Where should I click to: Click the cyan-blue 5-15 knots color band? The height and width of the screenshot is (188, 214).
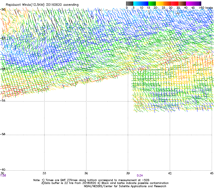pos(141,3)
